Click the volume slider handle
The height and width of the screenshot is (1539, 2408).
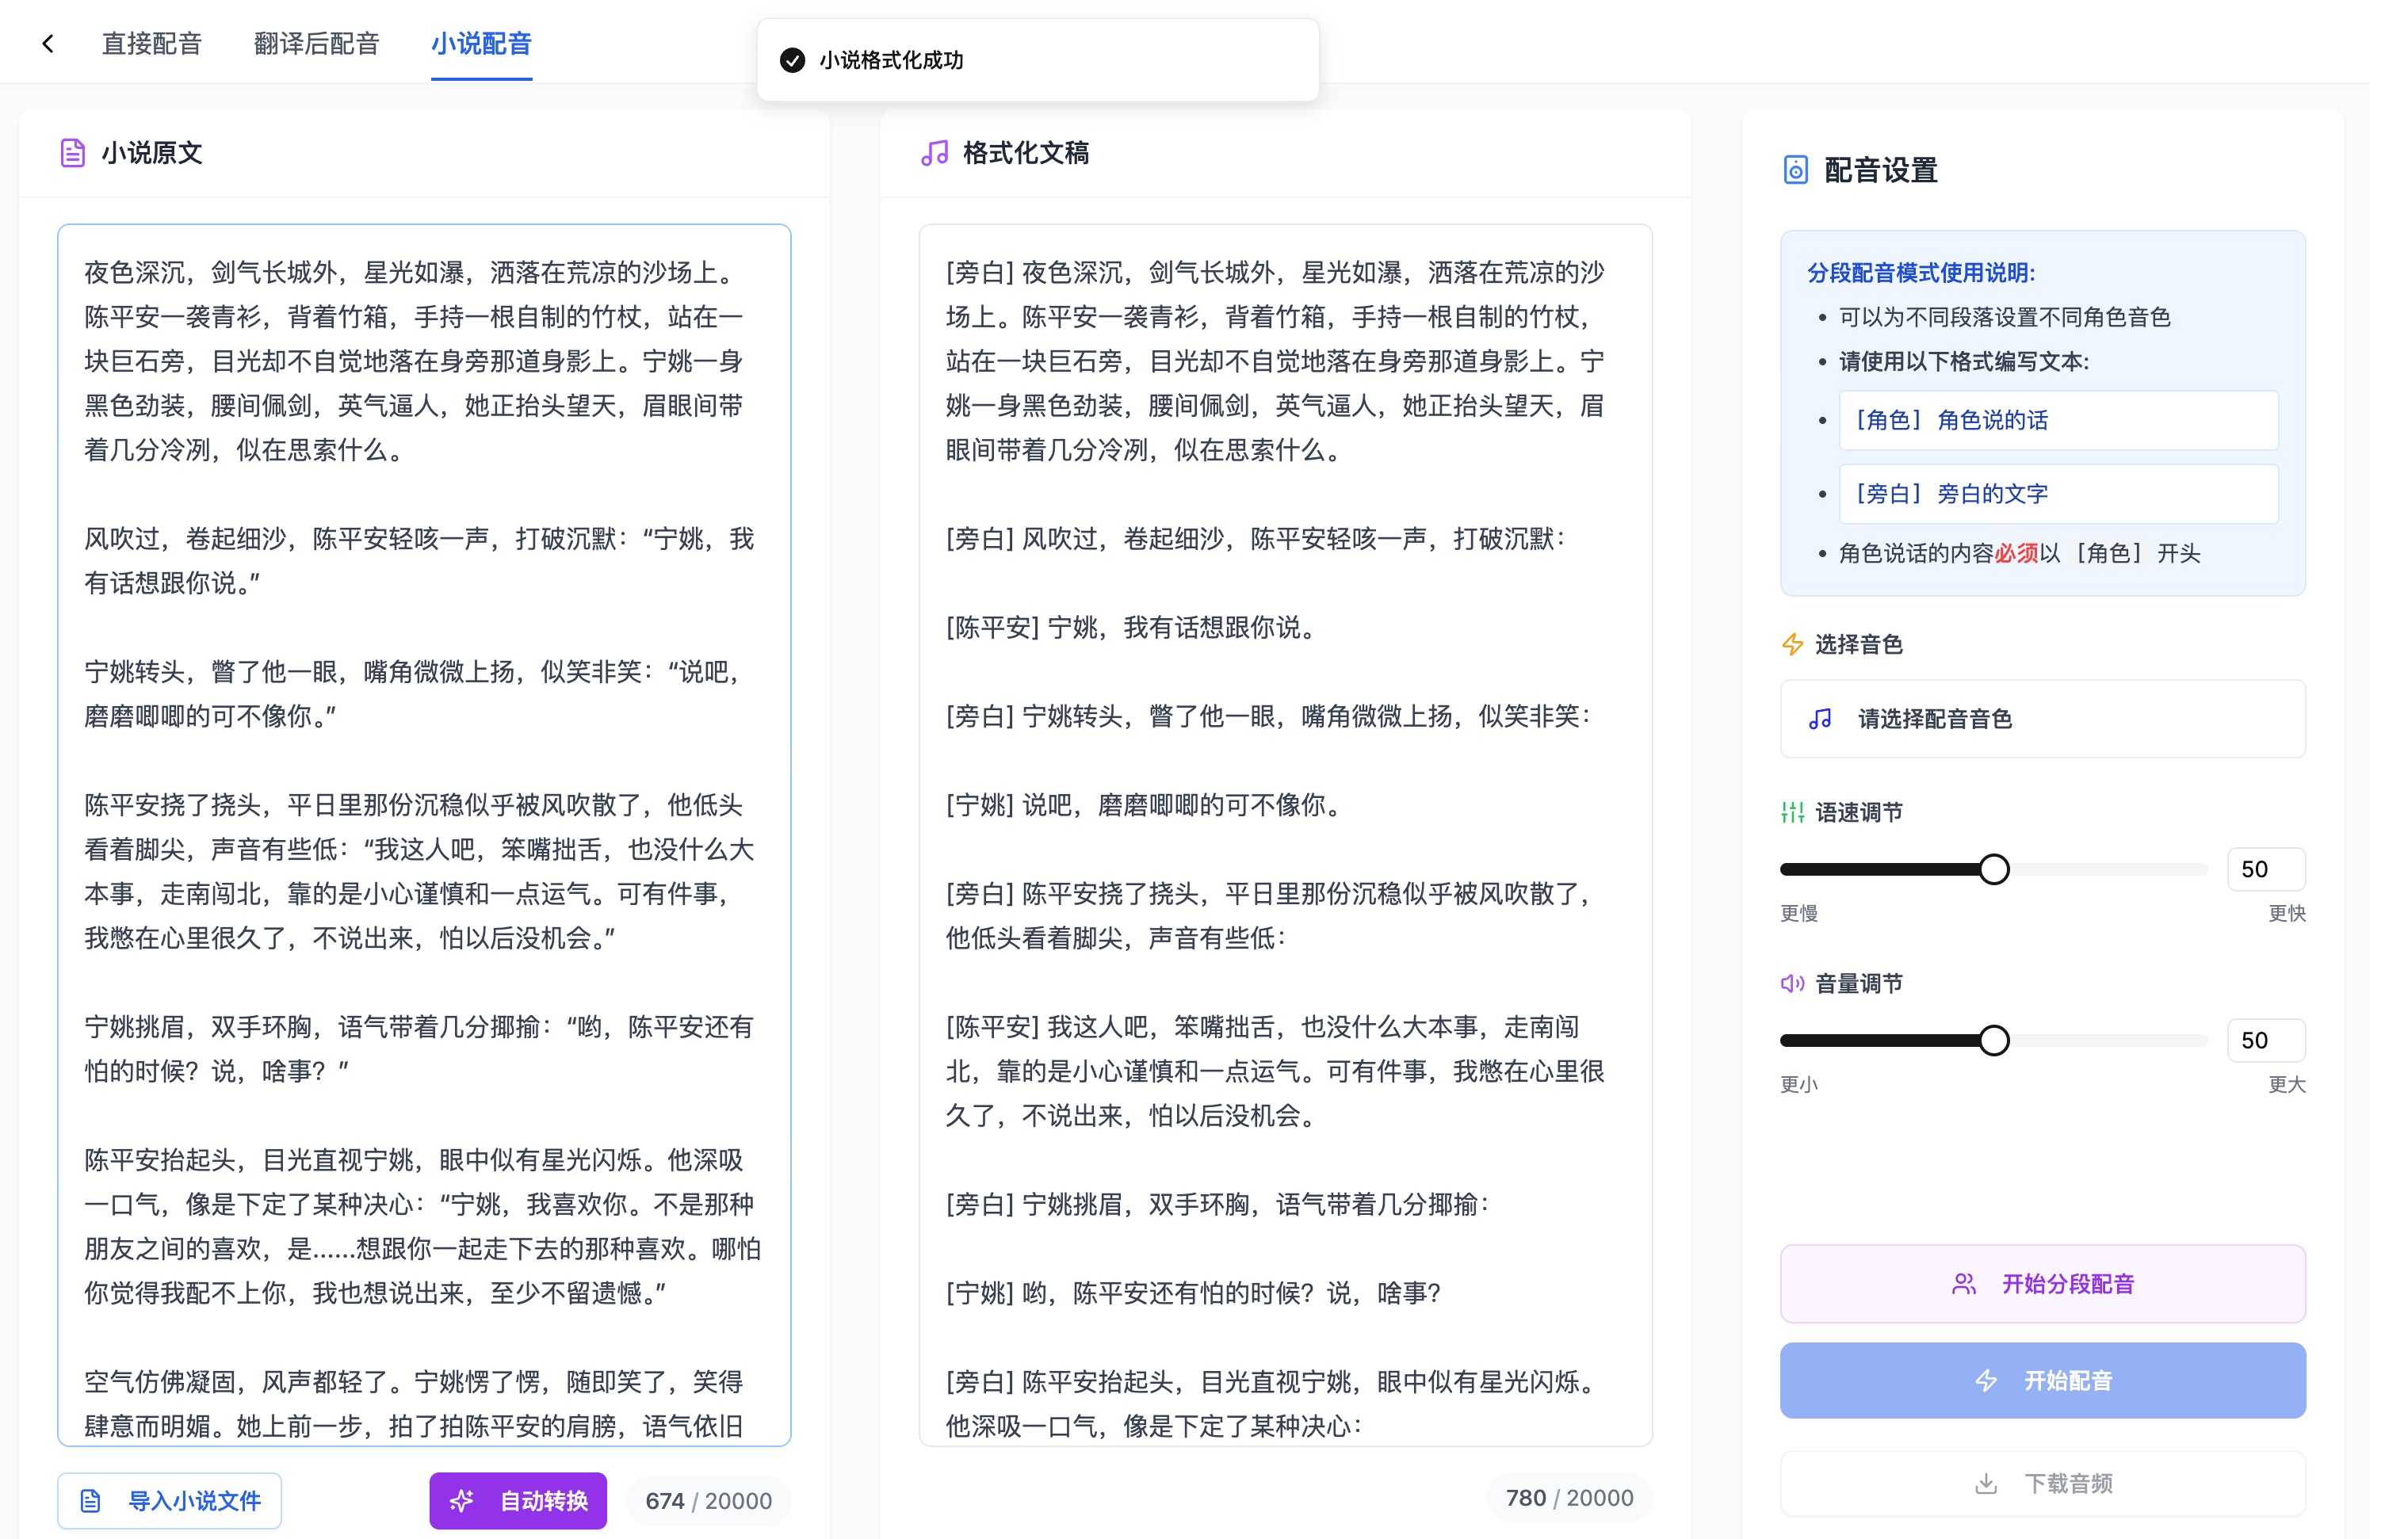tap(1994, 1040)
